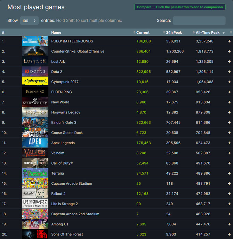
Task: Sort table by 24h Peak column
Action: point(174,32)
